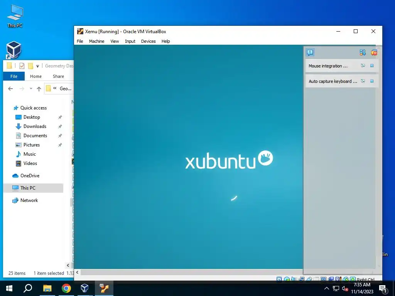Select OneDrive in navigation pane
The width and height of the screenshot is (395, 296).
pos(30,176)
